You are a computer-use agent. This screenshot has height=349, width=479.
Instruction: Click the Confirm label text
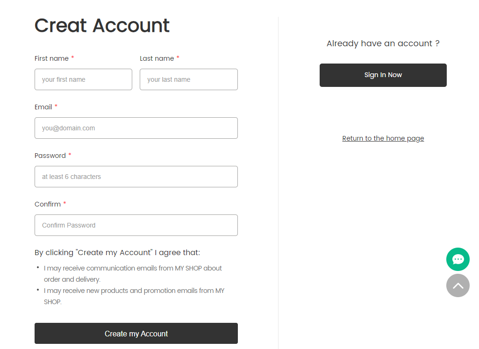(x=48, y=204)
